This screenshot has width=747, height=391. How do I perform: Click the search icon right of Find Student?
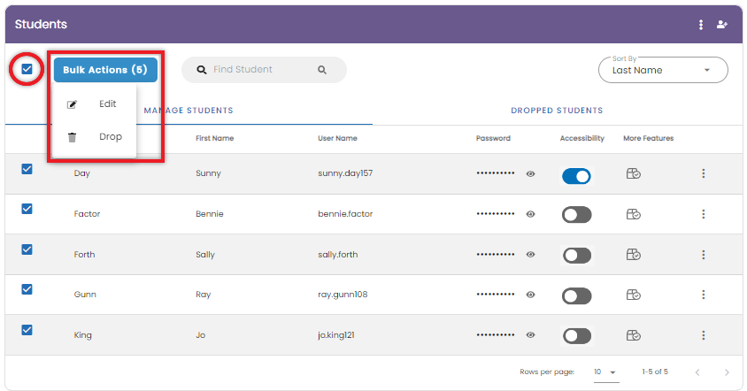[x=322, y=70]
